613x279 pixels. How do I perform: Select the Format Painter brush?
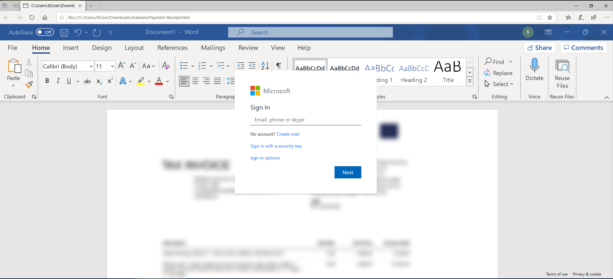[29, 85]
